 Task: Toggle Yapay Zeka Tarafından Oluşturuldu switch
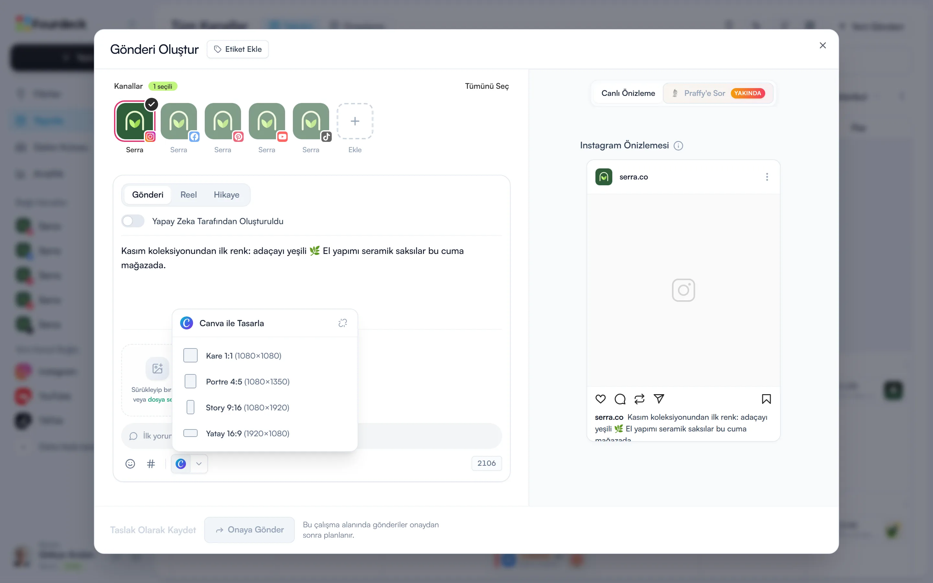click(x=132, y=221)
